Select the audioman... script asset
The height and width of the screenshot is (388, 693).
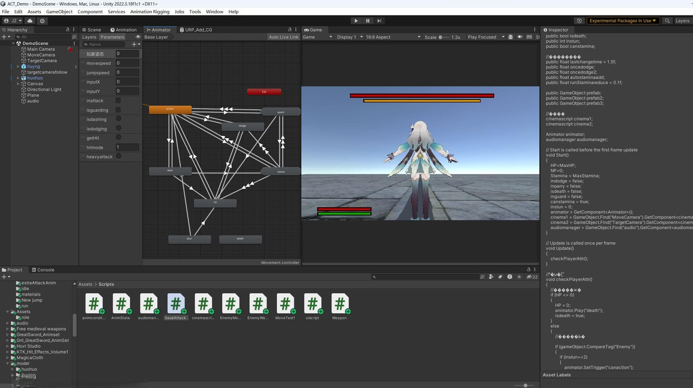pos(148,307)
